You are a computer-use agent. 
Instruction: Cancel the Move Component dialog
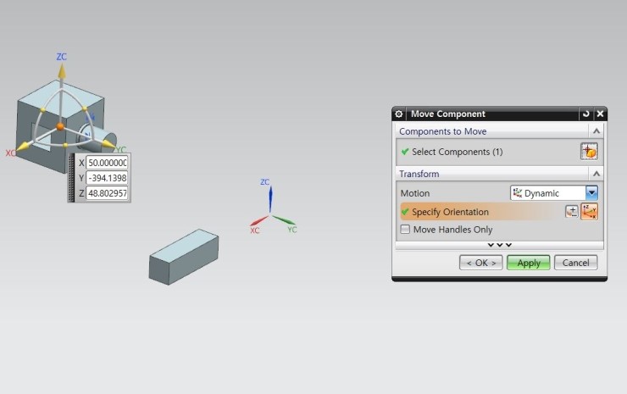coord(575,263)
